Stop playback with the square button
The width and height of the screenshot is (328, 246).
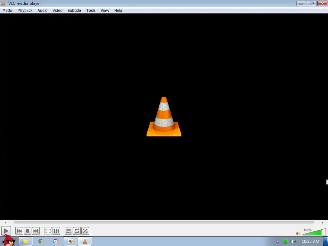click(x=28, y=231)
